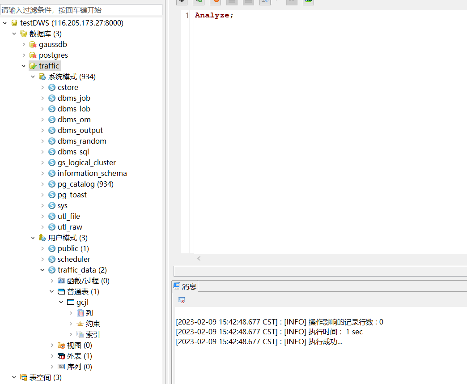Image resolution: width=467 pixels, height=384 pixels.
Task: Click the 约束 constraints icon
Action: [80, 324]
